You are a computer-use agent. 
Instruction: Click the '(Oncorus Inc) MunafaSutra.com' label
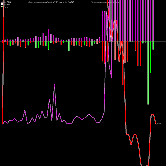105,2
